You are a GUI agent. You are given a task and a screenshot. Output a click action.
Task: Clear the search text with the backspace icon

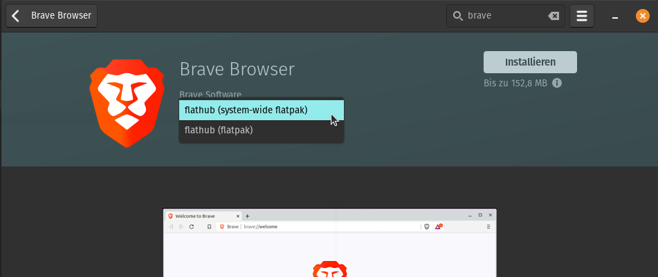click(x=554, y=16)
